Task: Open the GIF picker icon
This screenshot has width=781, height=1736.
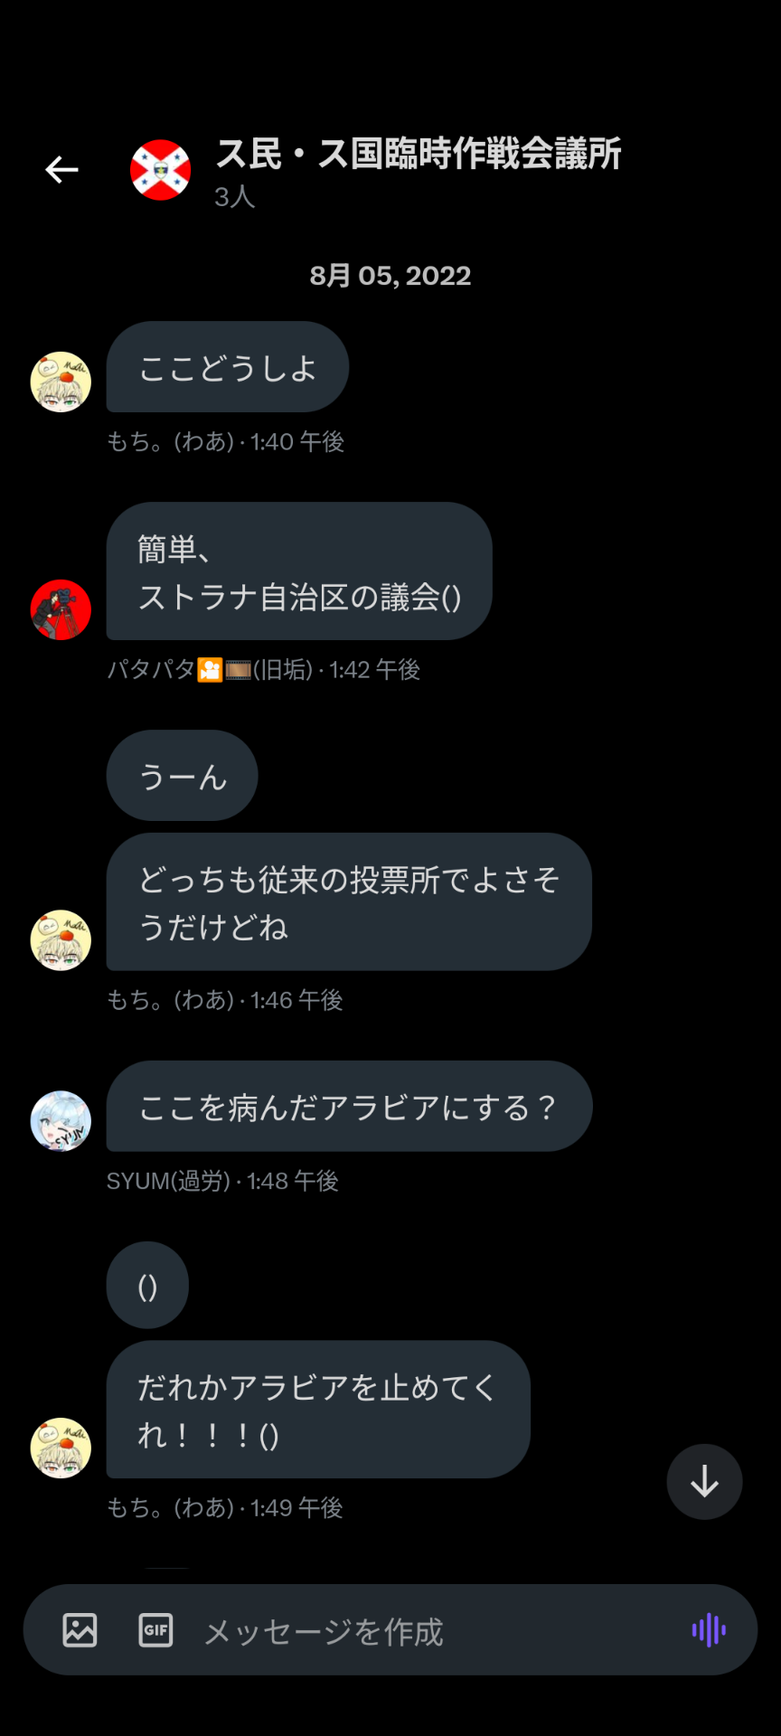Action: click(x=155, y=1629)
